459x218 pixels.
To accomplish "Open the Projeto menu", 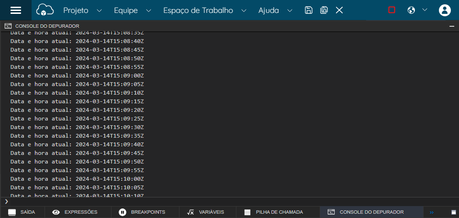I will (76, 11).
